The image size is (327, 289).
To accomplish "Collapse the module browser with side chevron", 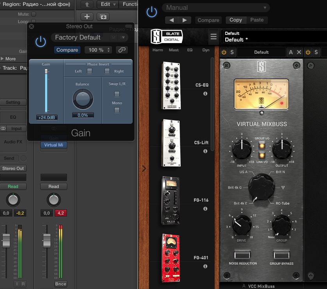I will (144, 168).
